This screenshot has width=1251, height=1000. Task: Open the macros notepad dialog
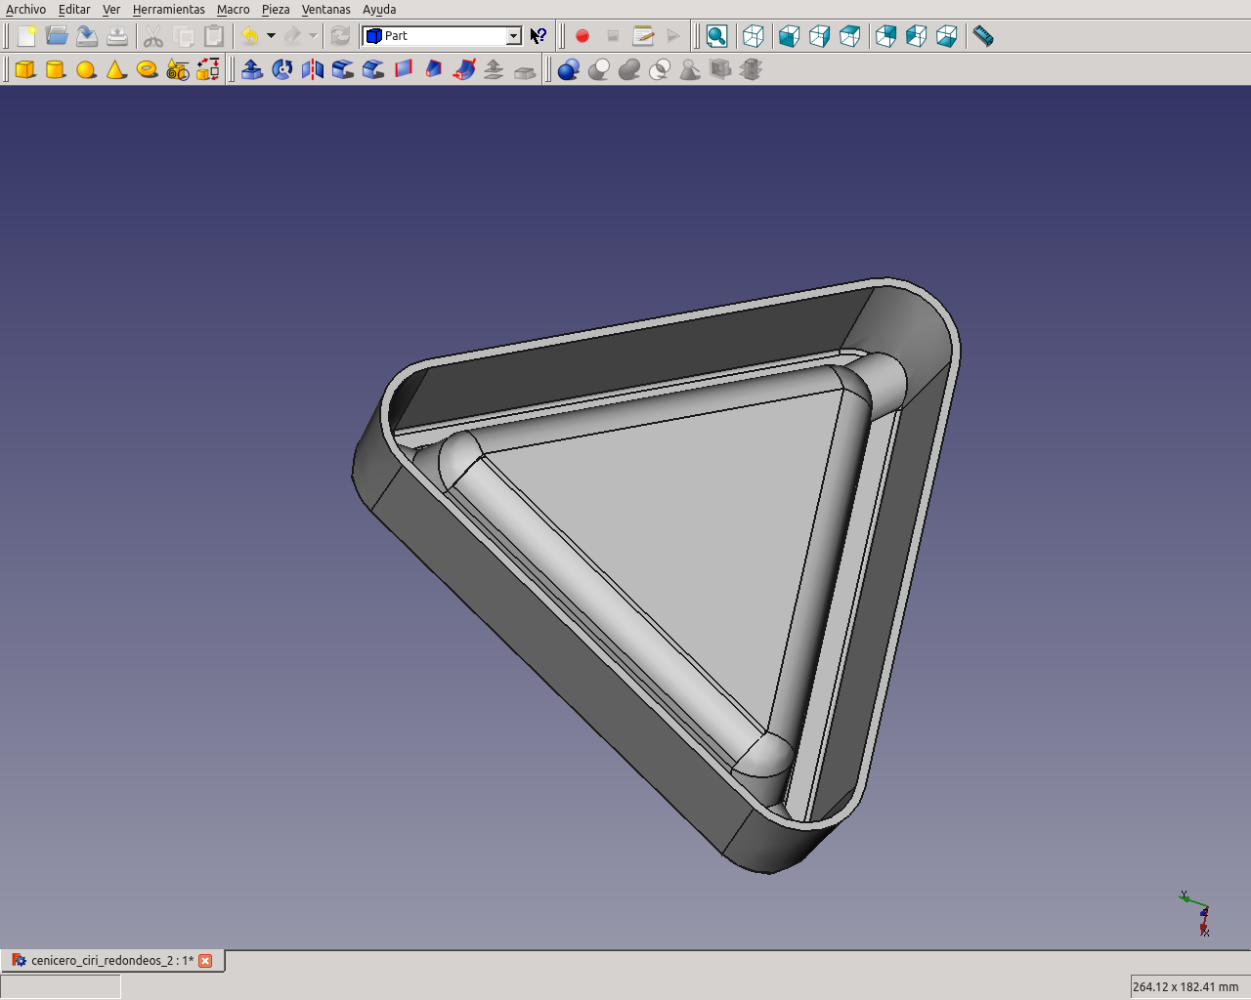coord(643,36)
